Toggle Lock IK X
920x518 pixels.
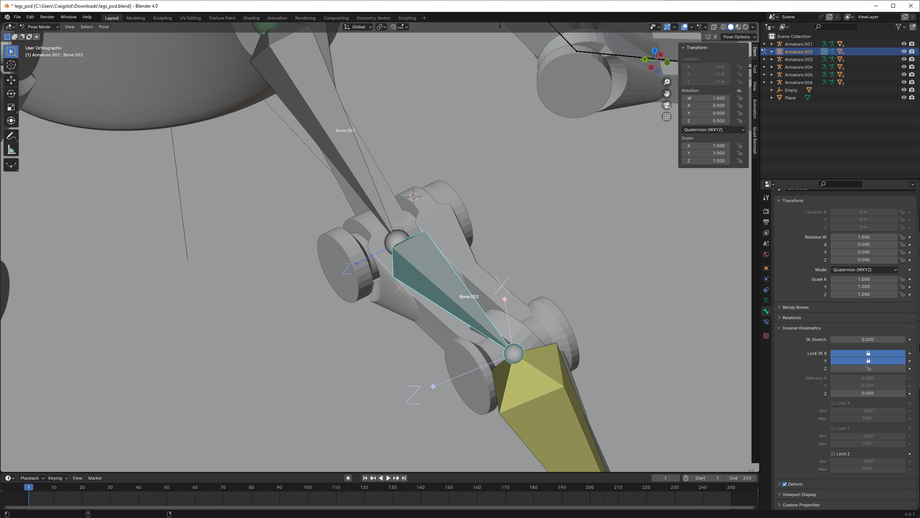[x=867, y=353]
